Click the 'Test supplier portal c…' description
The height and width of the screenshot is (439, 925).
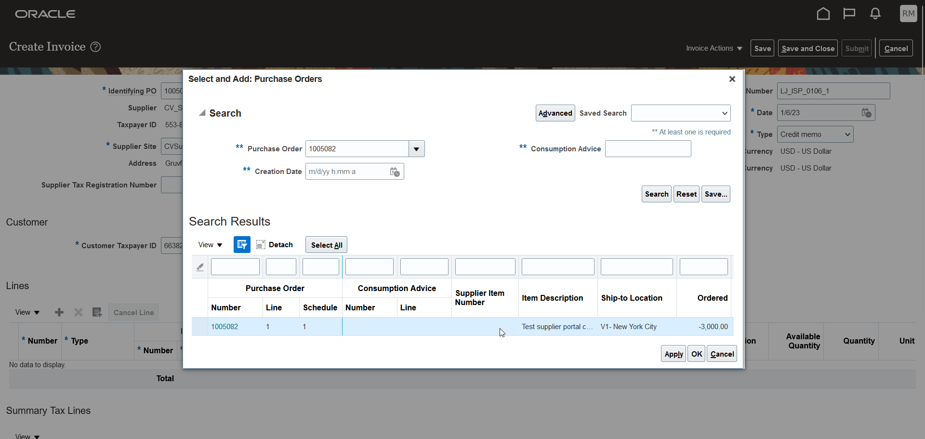[x=557, y=327]
